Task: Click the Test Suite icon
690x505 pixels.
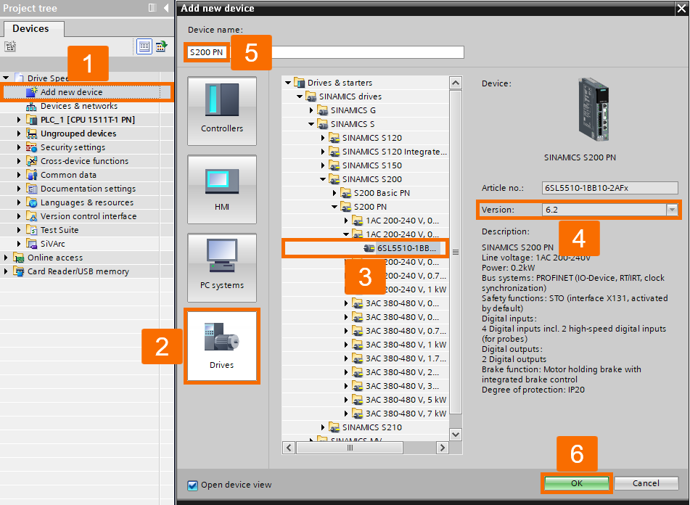Action: coord(31,230)
